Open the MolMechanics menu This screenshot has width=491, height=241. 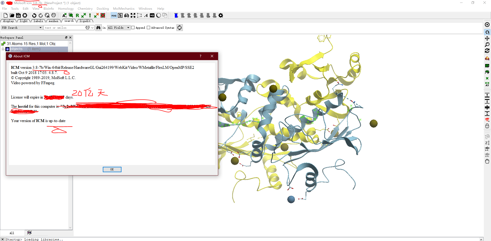[124, 9]
